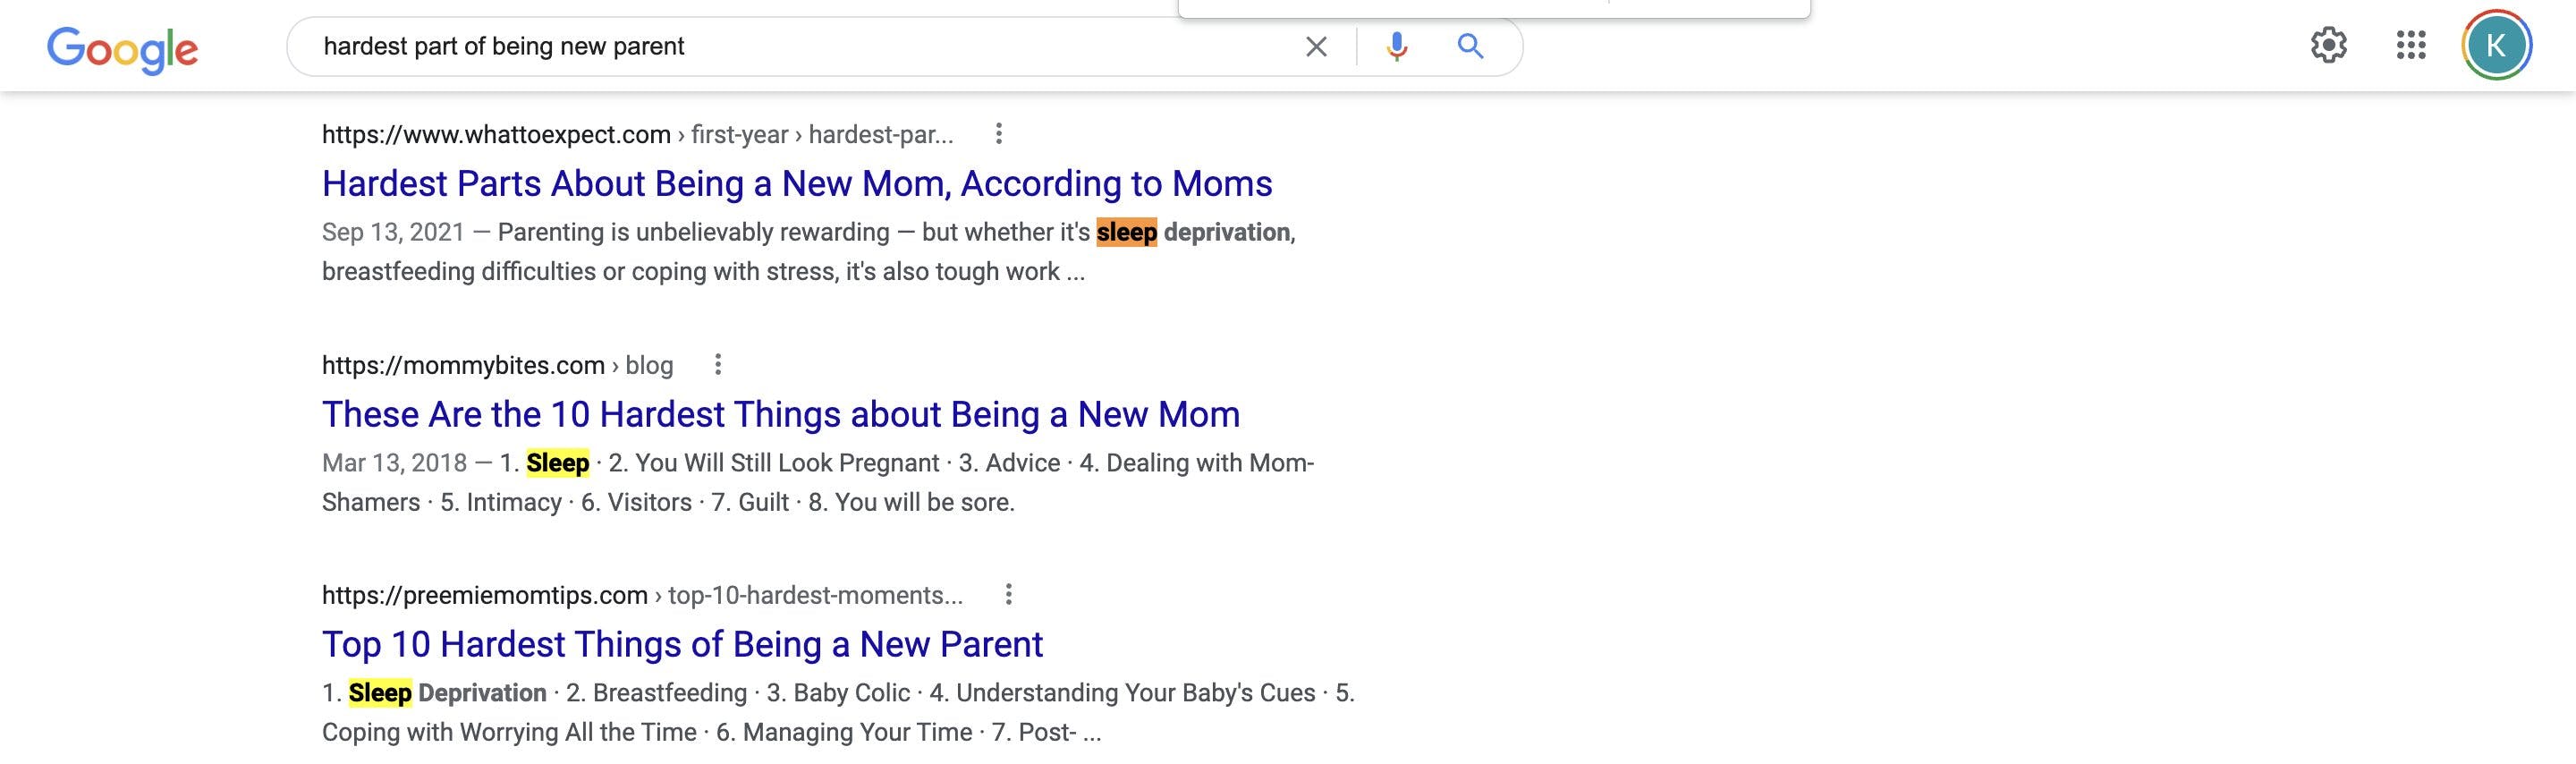Open the Google apps grid

(2411, 45)
